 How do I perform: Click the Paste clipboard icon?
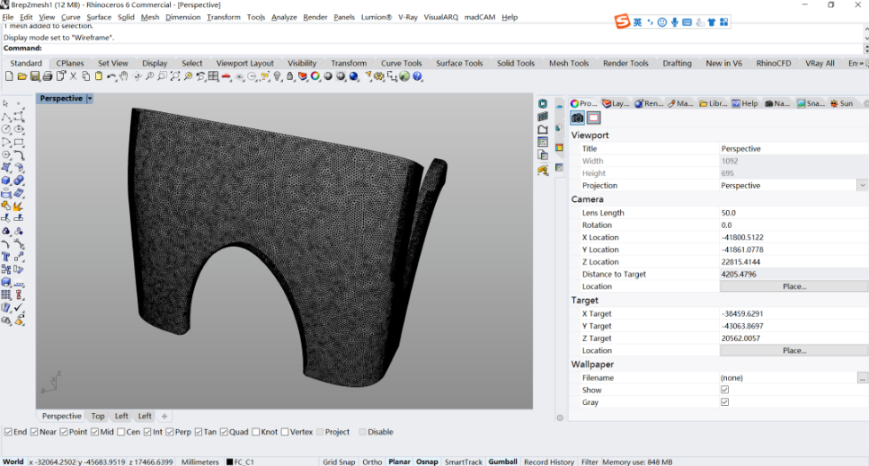click(x=99, y=76)
